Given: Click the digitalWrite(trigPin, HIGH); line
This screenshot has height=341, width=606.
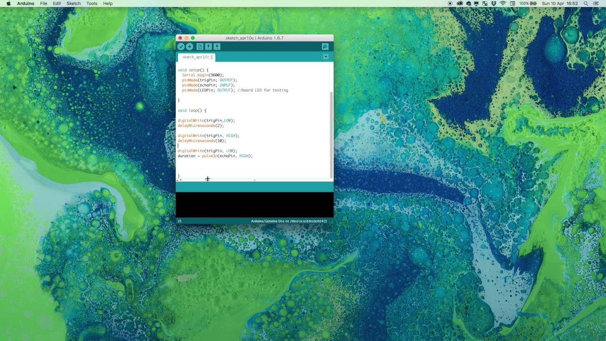Looking at the screenshot, I should pyautogui.click(x=208, y=135).
